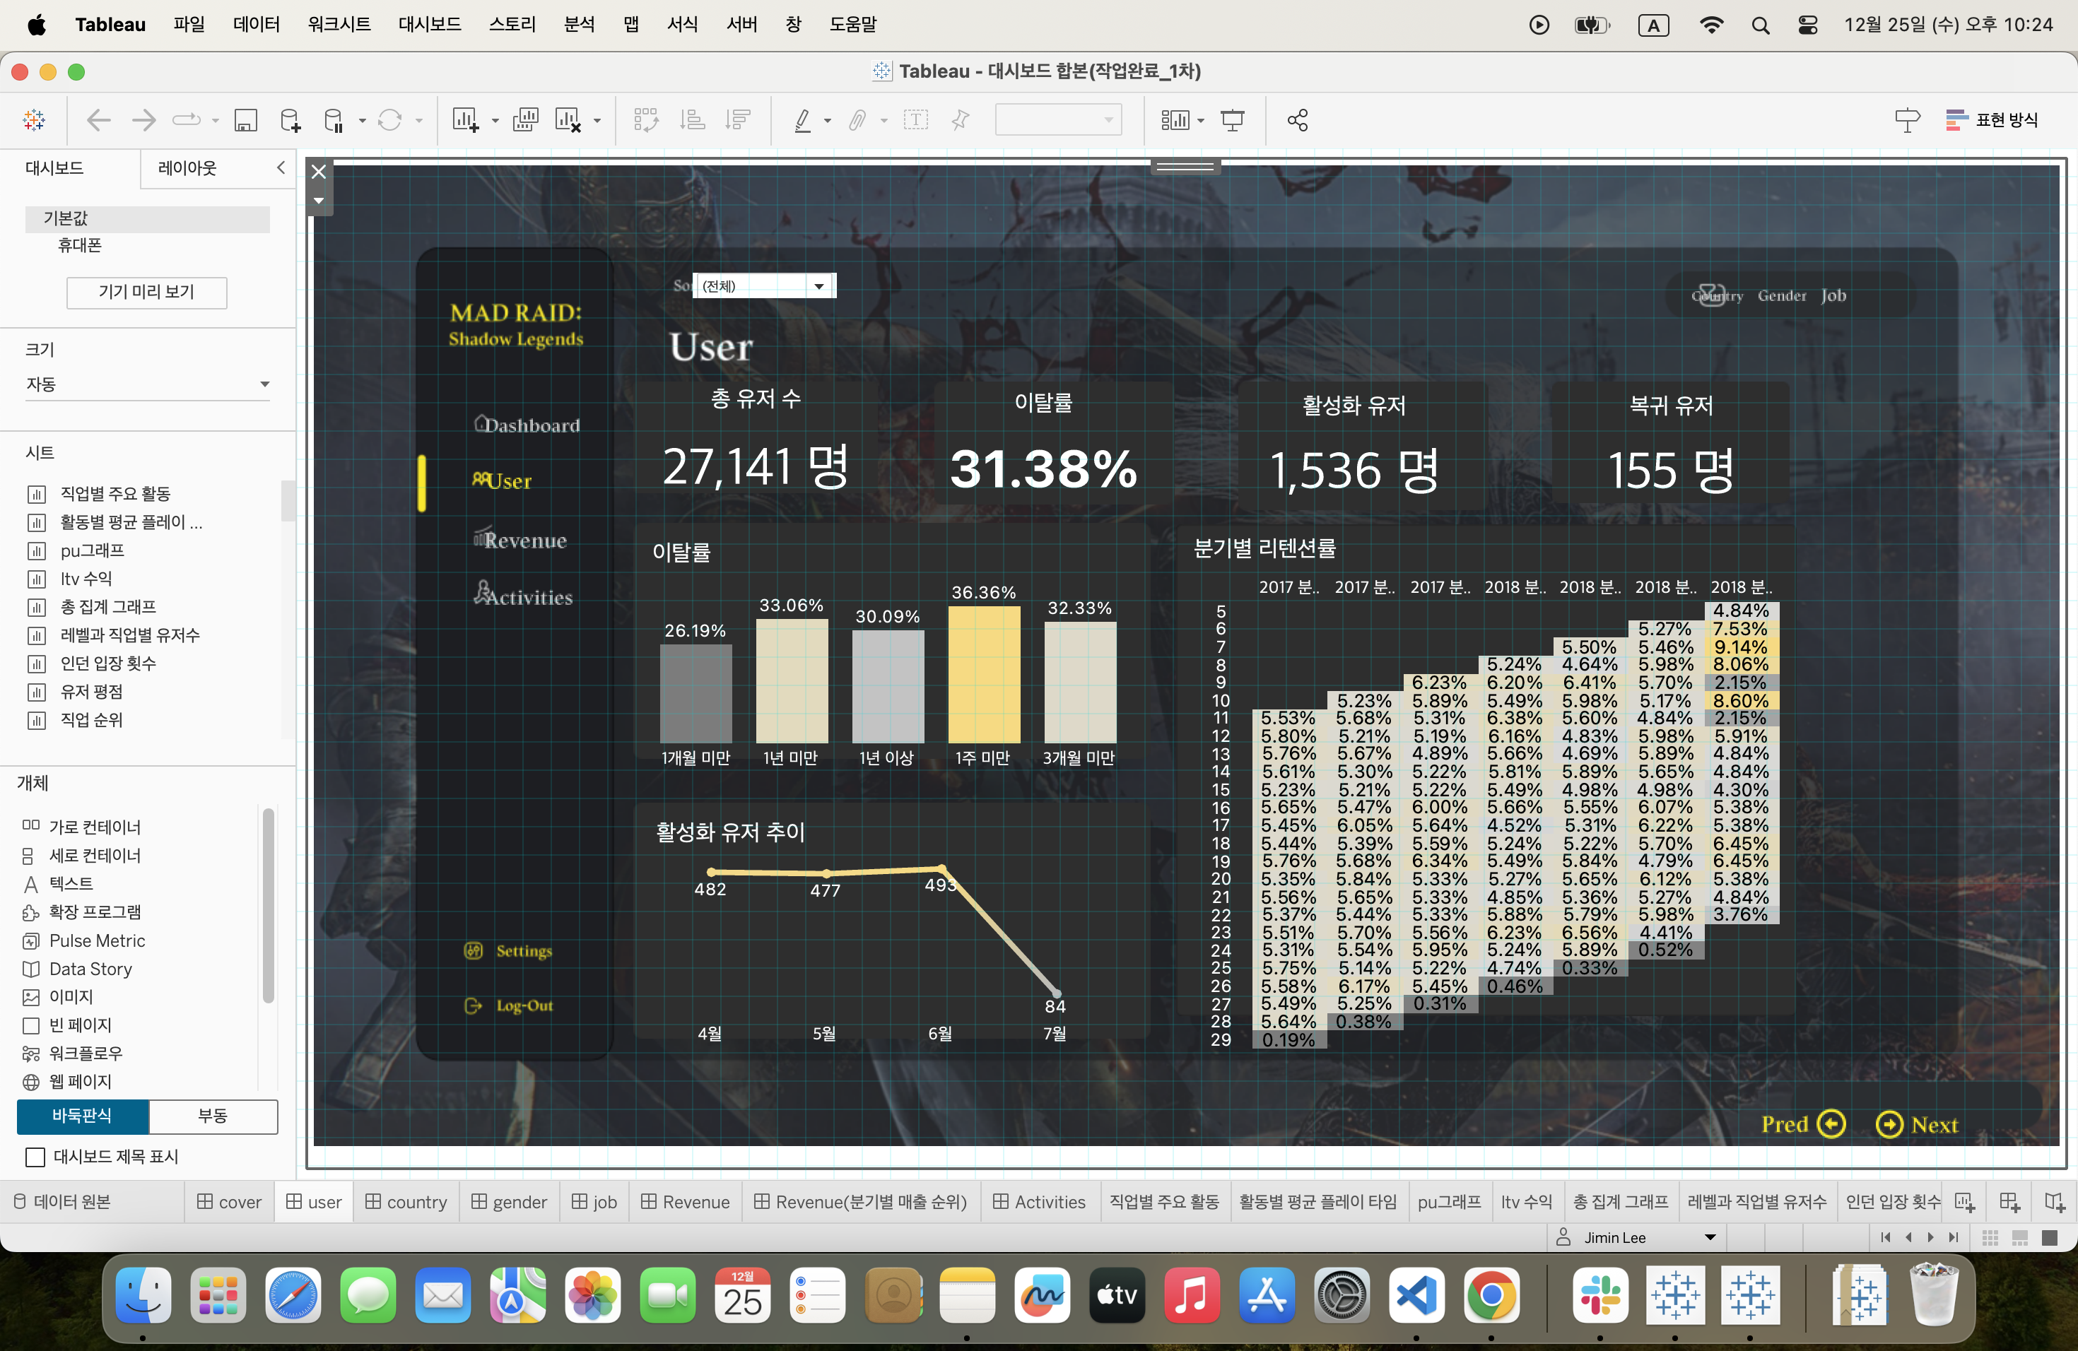Enter presentation mode from the toolbar

click(x=1232, y=120)
